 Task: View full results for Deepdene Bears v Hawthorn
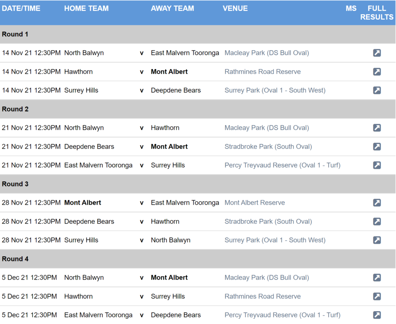[x=377, y=221]
